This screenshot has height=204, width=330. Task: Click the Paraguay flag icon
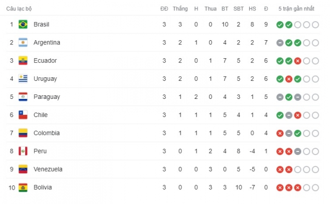pyautogui.click(x=23, y=97)
